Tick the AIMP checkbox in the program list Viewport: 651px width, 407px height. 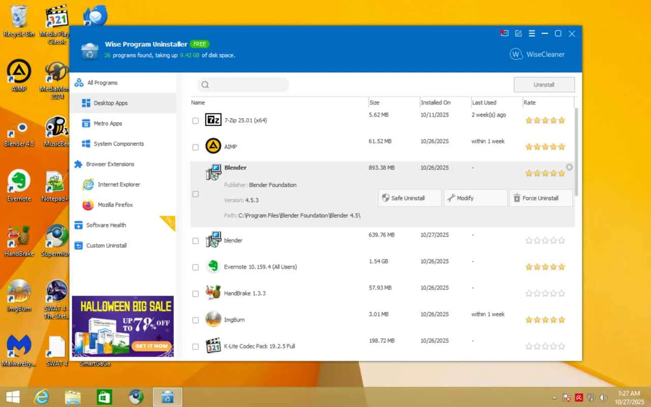195,147
